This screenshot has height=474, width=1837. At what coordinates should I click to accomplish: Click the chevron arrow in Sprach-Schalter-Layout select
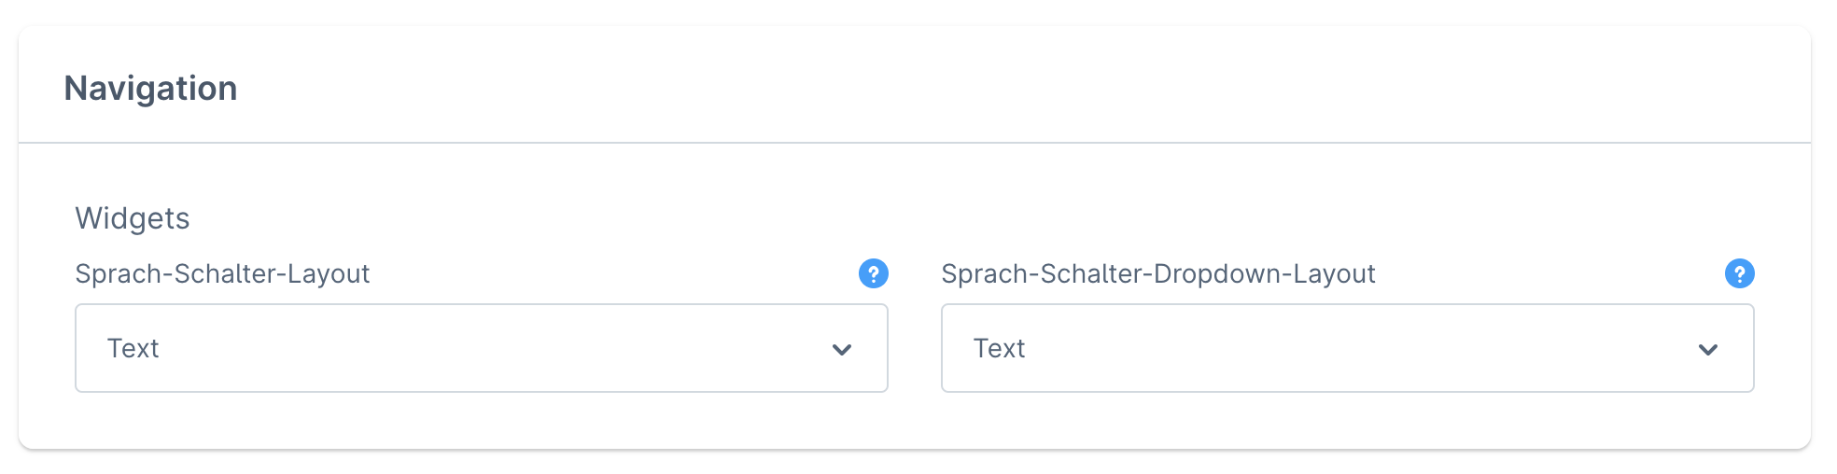(842, 350)
